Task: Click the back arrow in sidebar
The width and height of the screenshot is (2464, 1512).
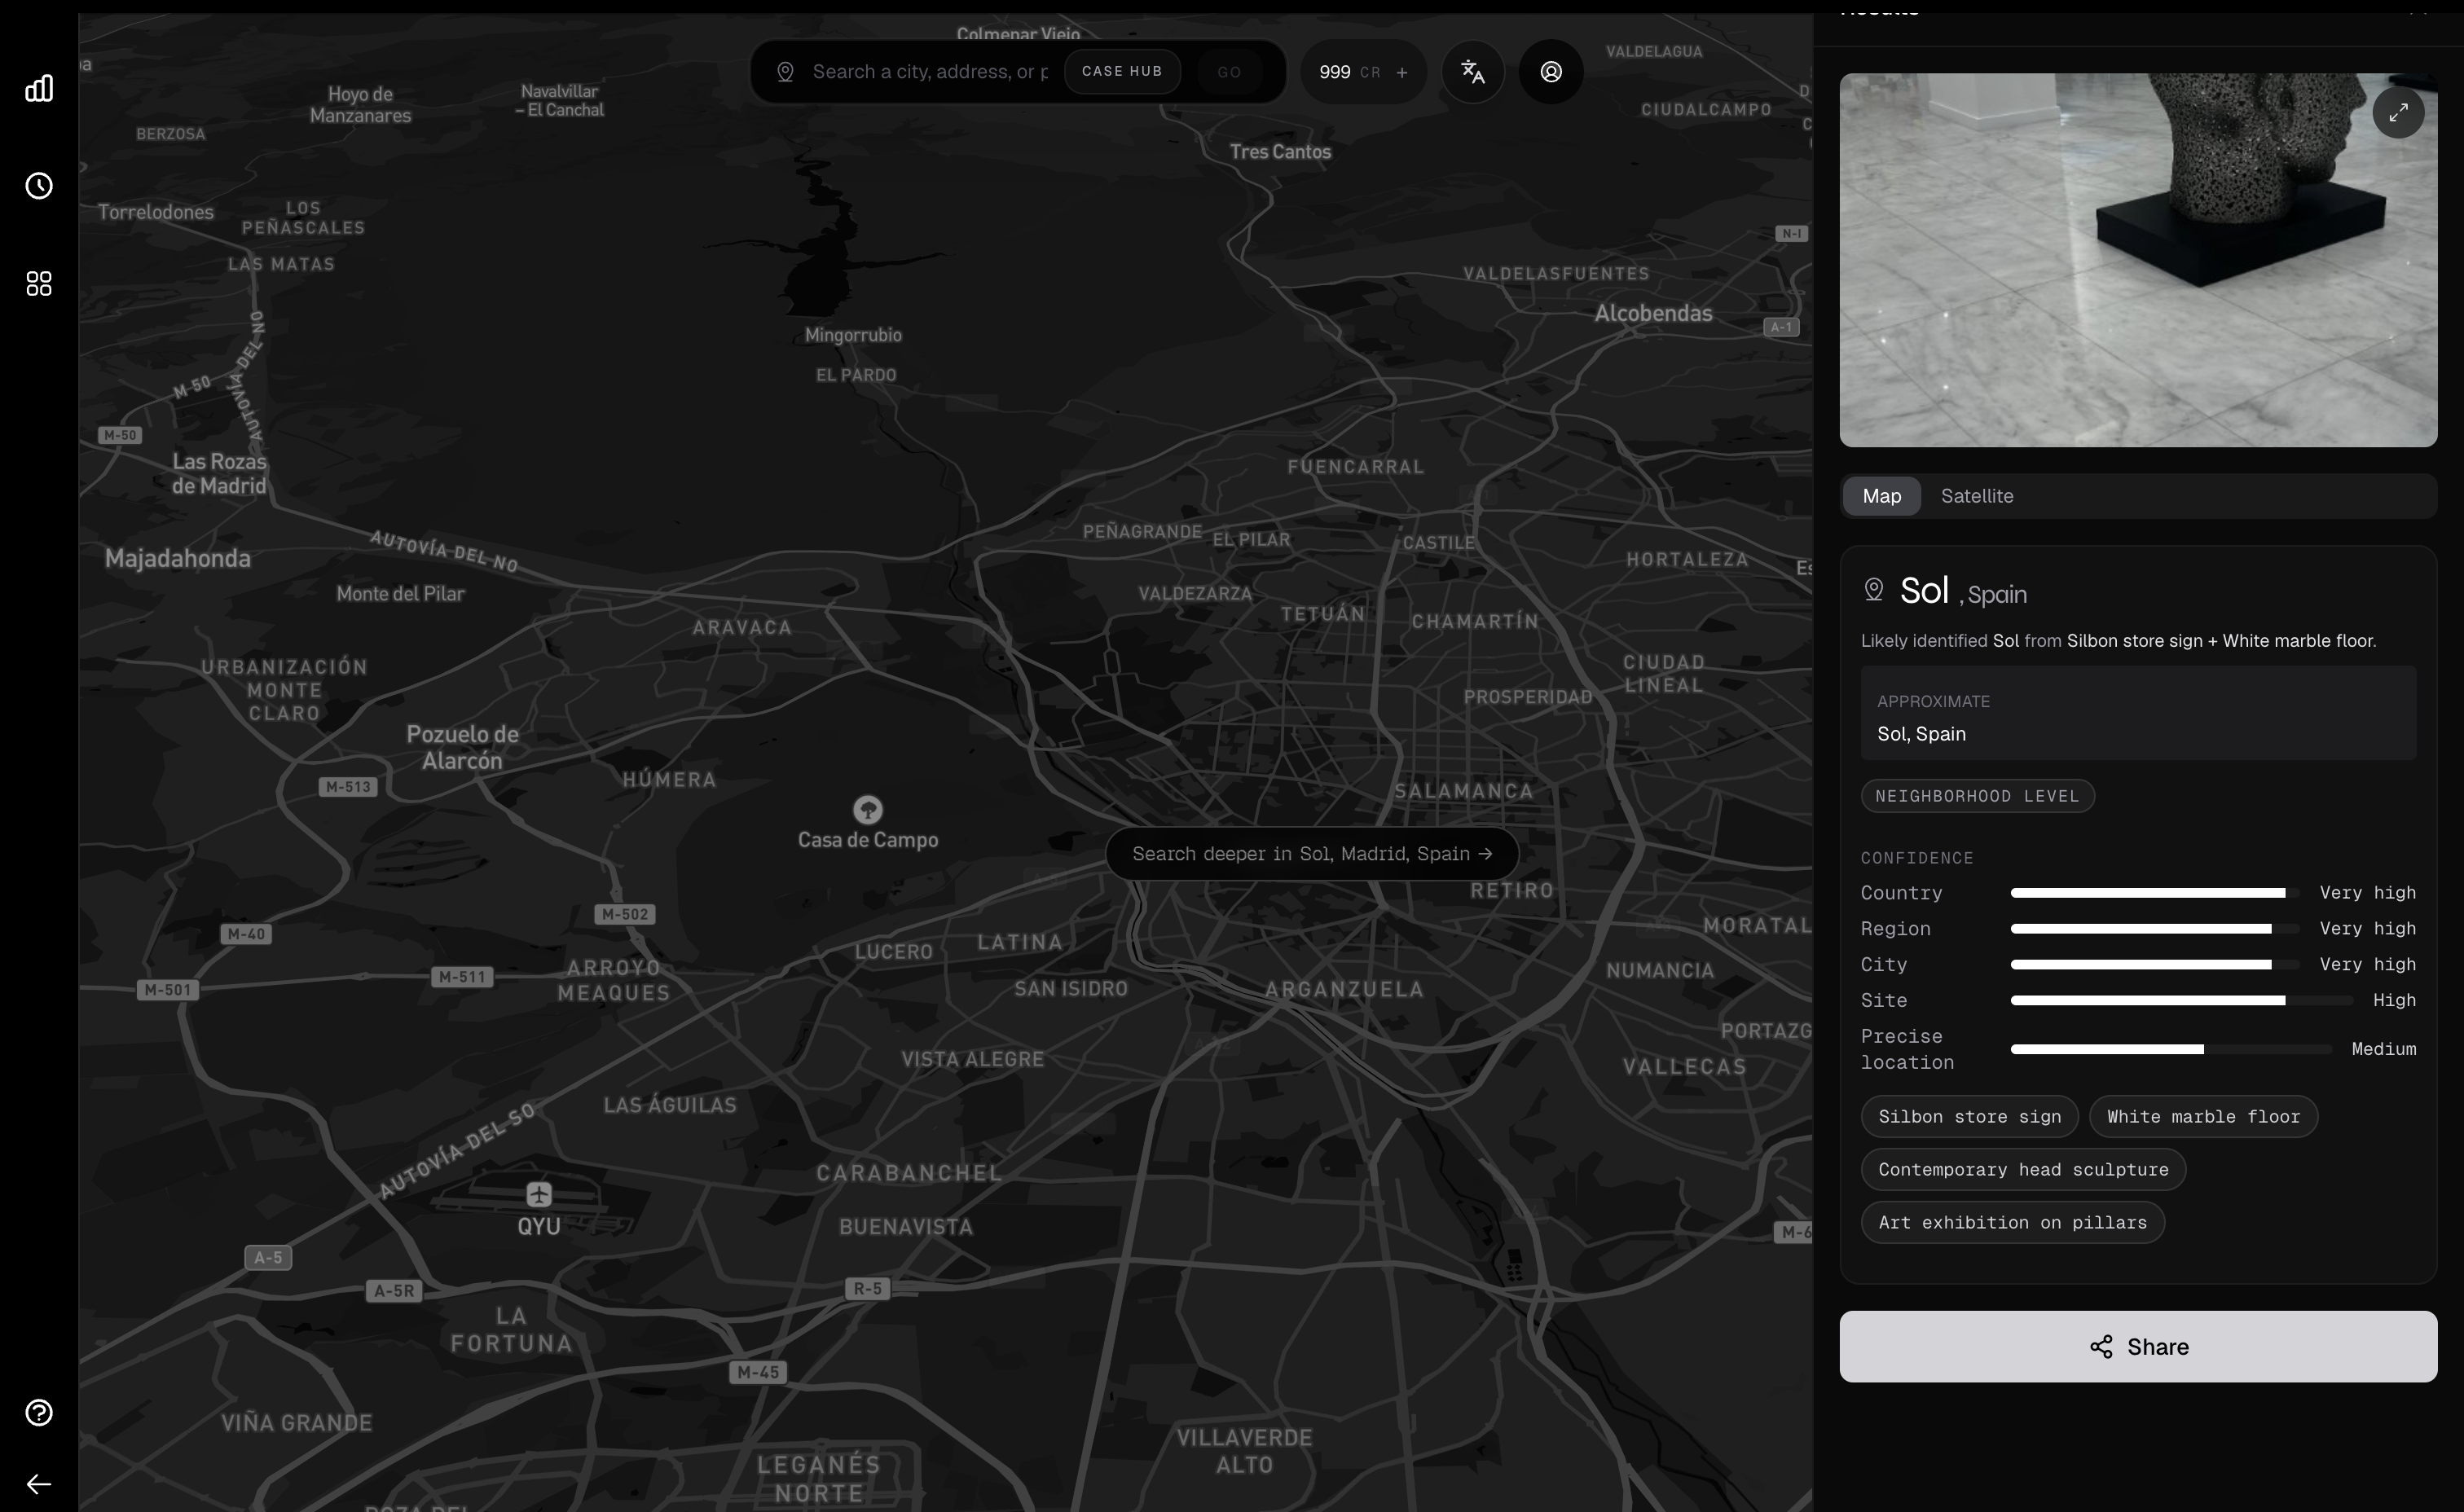Action: point(39,1484)
